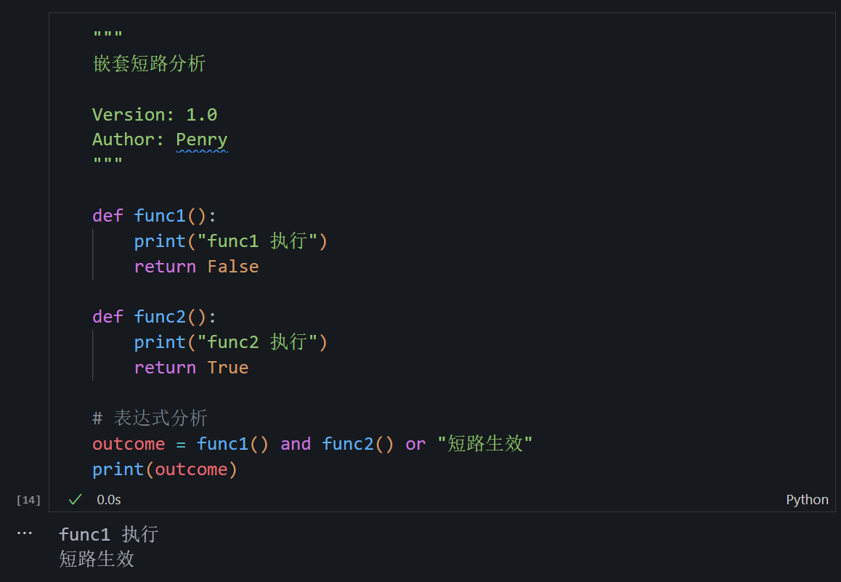This screenshot has width=841, height=582.
Task: Click the 'or' keyword in the expression
Action: pos(415,444)
